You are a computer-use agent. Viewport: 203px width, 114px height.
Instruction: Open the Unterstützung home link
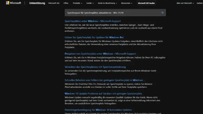(37, 3)
